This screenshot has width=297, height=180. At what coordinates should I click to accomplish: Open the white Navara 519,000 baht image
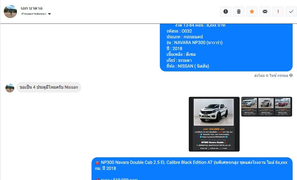click(x=214, y=124)
